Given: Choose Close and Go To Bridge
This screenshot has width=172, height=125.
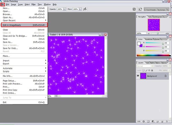Looking at the screenshot, I should click(x=24, y=36).
